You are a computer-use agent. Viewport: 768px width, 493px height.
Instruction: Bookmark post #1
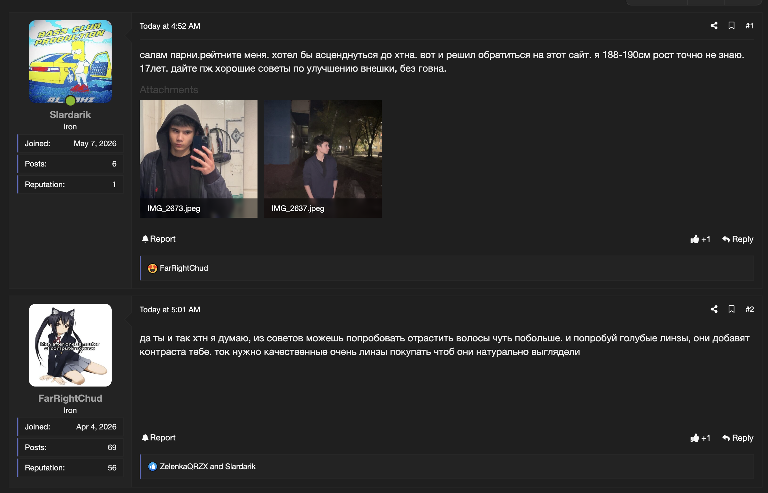[x=732, y=26]
